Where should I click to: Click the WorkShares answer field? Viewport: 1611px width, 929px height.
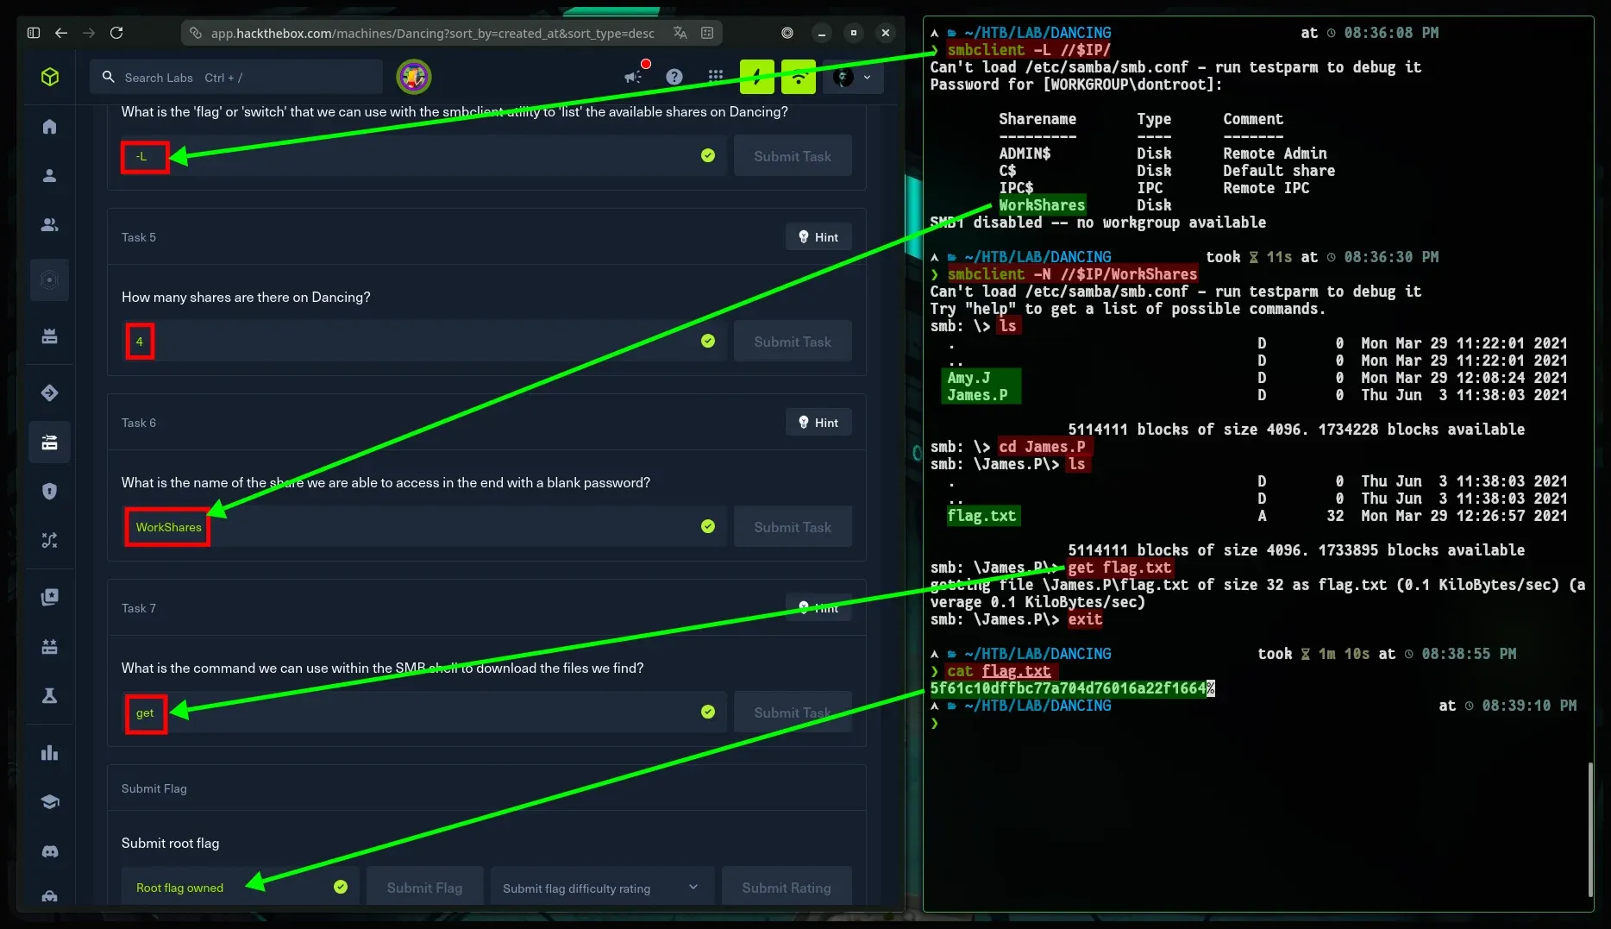424,527
